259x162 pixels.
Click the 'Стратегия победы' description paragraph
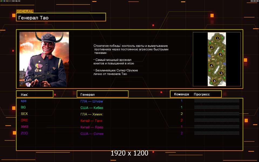(131, 49)
